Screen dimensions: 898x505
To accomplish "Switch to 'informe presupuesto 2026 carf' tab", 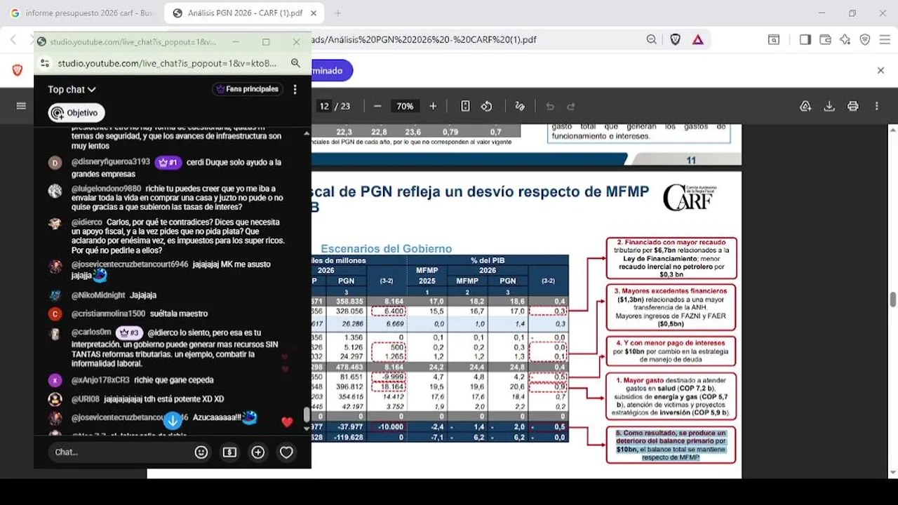I will [x=81, y=13].
